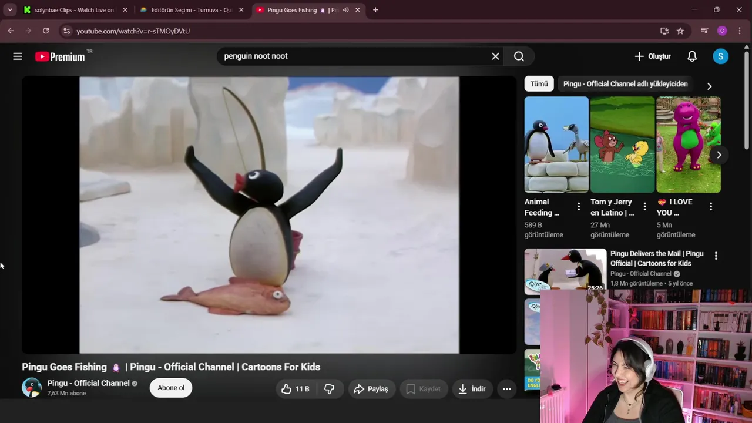Install app icon in address bar
The height and width of the screenshot is (423, 752).
664,31
